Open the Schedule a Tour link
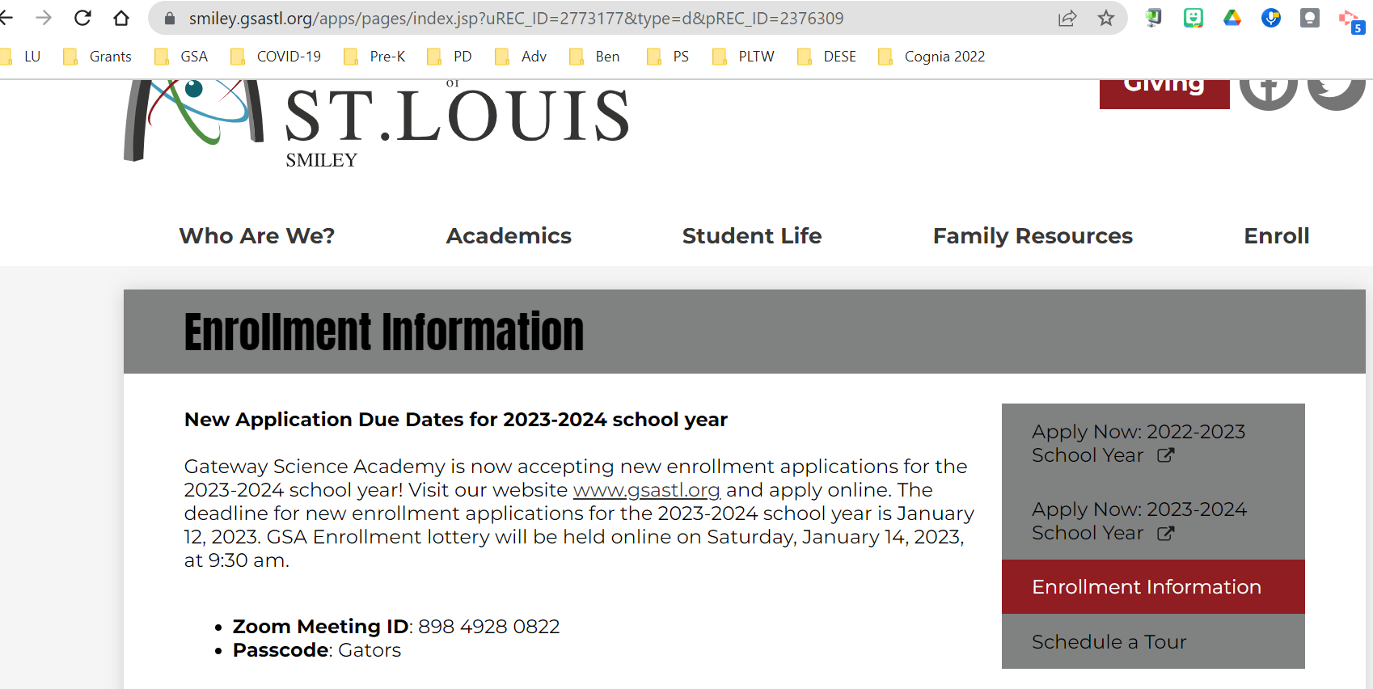Image resolution: width=1373 pixels, height=689 pixels. (1153, 641)
